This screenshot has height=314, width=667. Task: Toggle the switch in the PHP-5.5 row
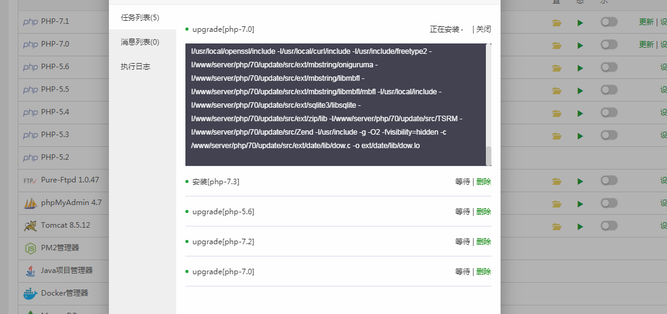click(609, 89)
